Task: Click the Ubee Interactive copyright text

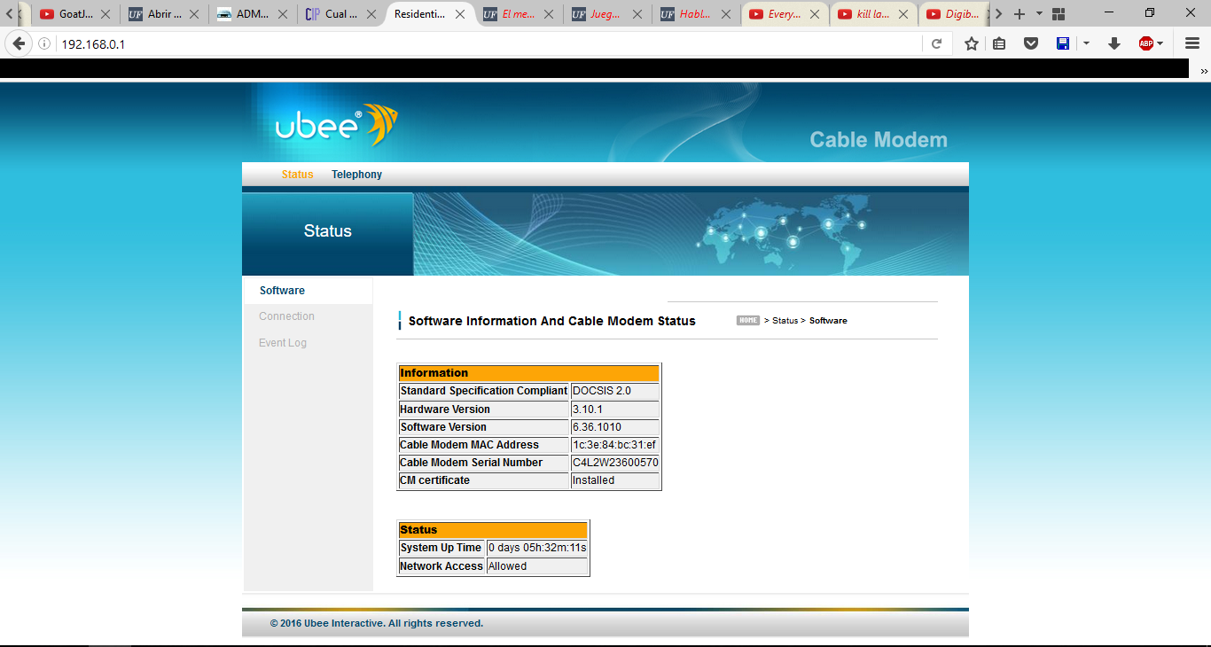Action: click(377, 623)
